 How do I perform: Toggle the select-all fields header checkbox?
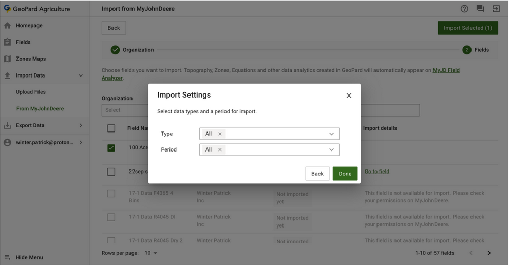(111, 128)
